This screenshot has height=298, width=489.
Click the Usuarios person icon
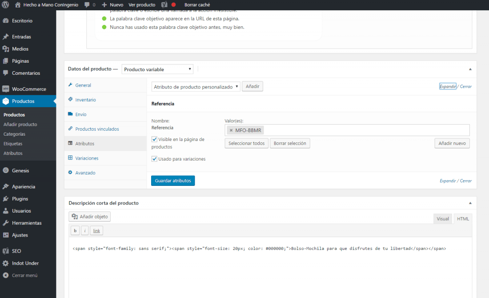point(6,211)
